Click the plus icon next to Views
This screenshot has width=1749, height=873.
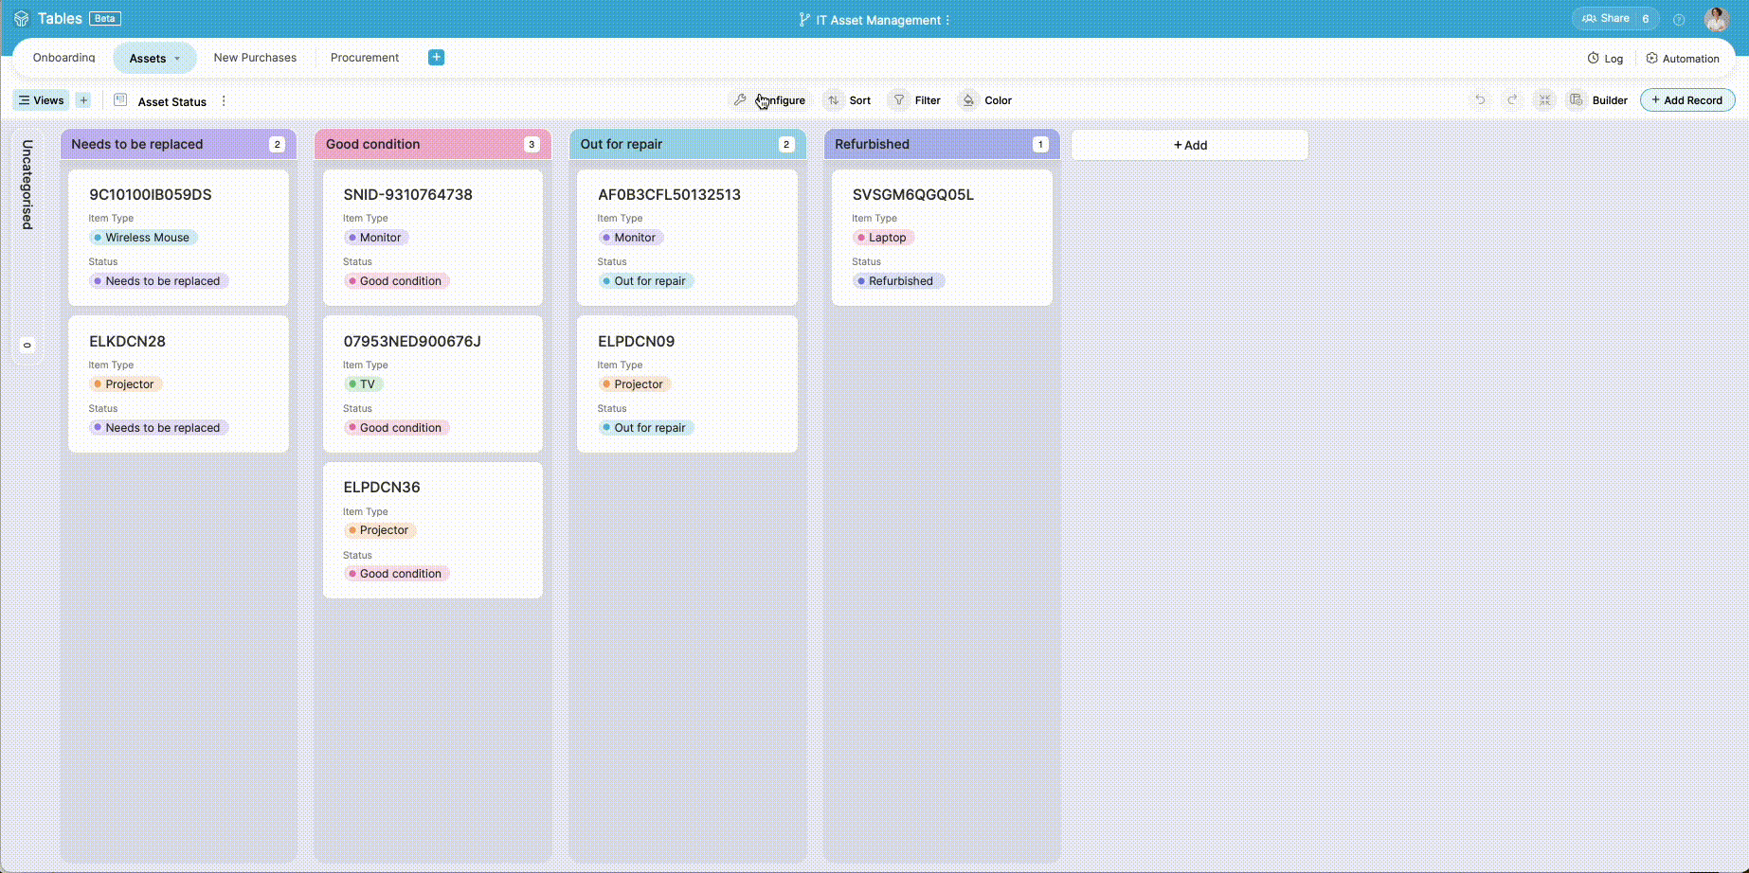tap(83, 100)
